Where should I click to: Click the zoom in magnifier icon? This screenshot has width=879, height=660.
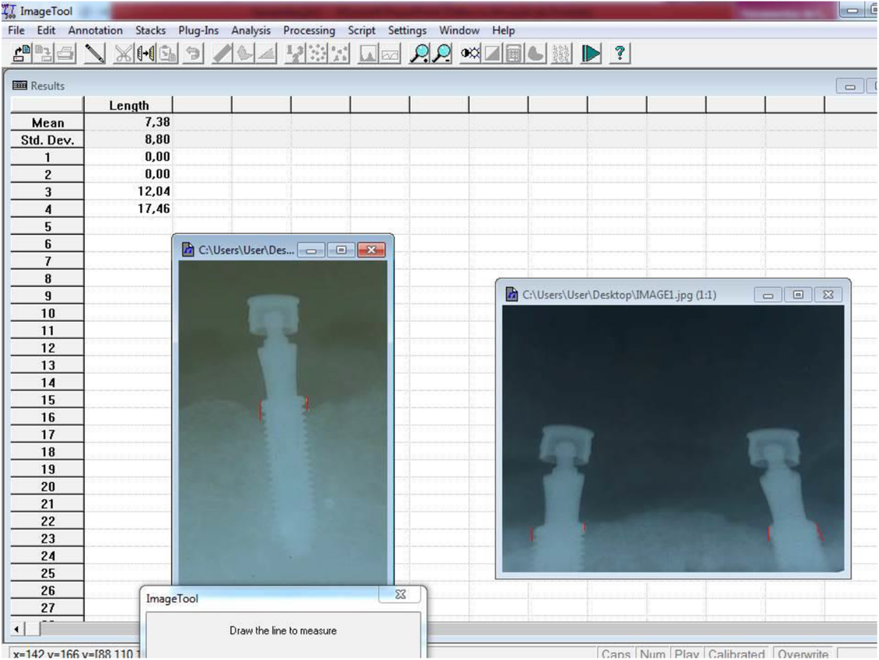click(x=420, y=54)
